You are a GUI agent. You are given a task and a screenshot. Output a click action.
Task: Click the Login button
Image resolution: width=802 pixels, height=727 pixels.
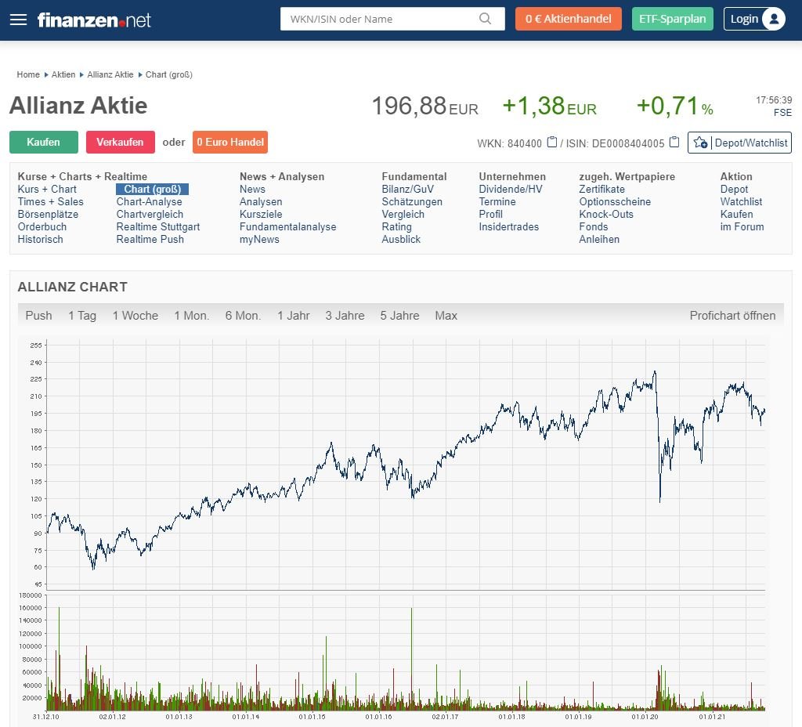click(754, 19)
